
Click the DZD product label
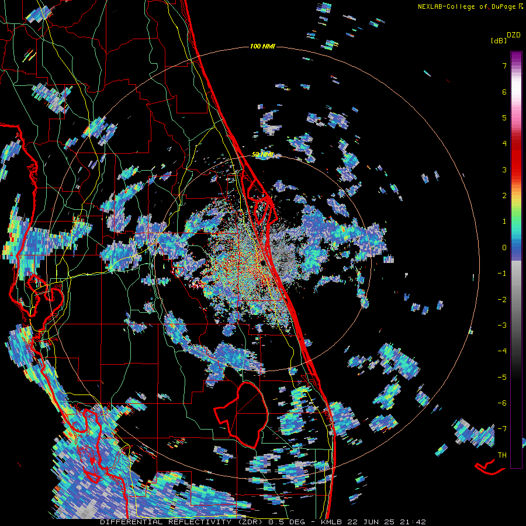(x=514, y=35)
